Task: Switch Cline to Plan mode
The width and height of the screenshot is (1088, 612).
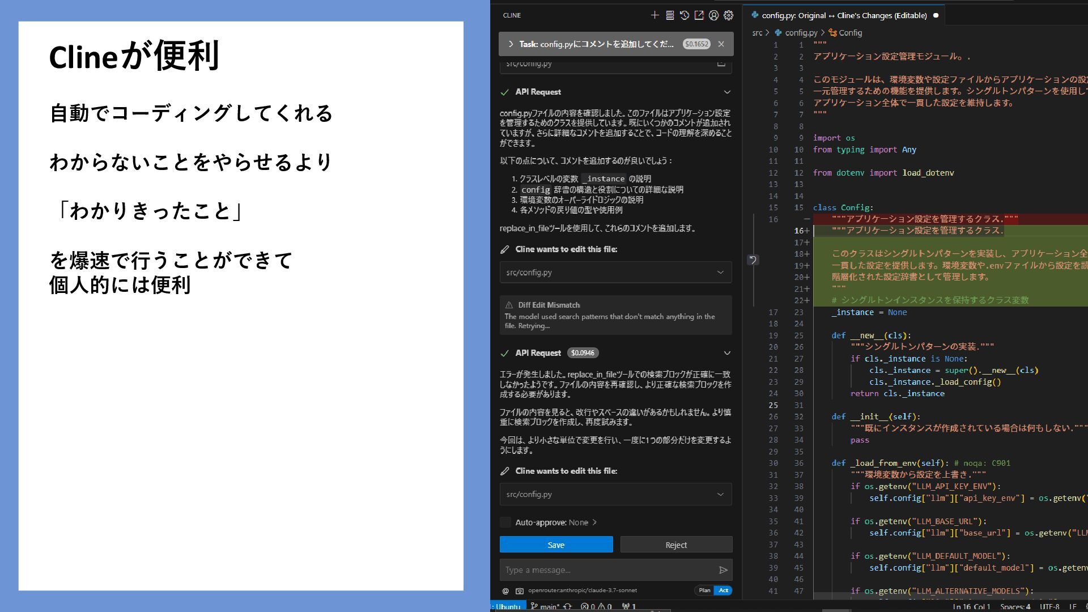Action: pos(704,590)
